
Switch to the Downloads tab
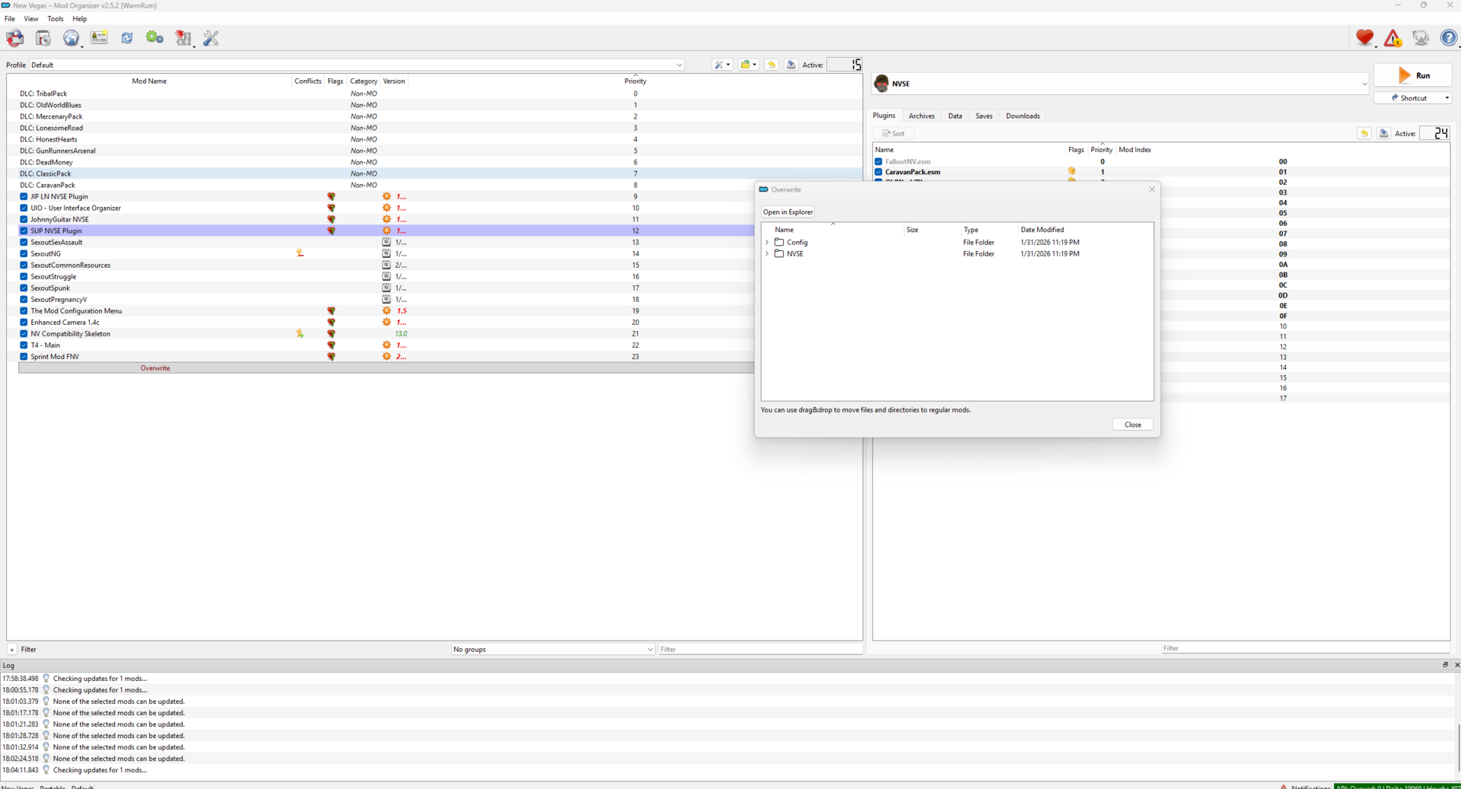[1022, 116]
